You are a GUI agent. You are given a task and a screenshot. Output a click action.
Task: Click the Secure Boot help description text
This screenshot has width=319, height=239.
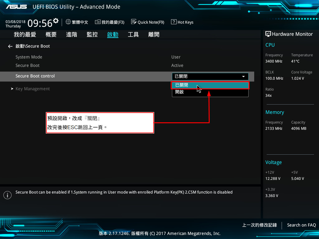(x=124, y=192)
